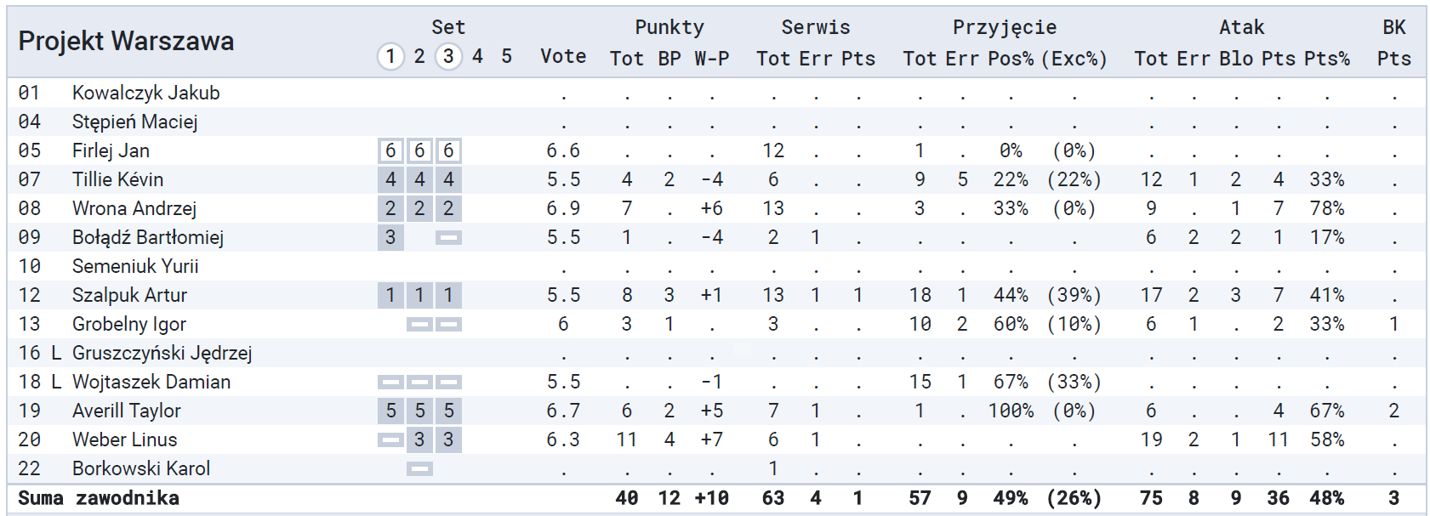This screenshot has width=1430, height=516.
Task: Click the Vote column header
Action: (x=563, y=57)
